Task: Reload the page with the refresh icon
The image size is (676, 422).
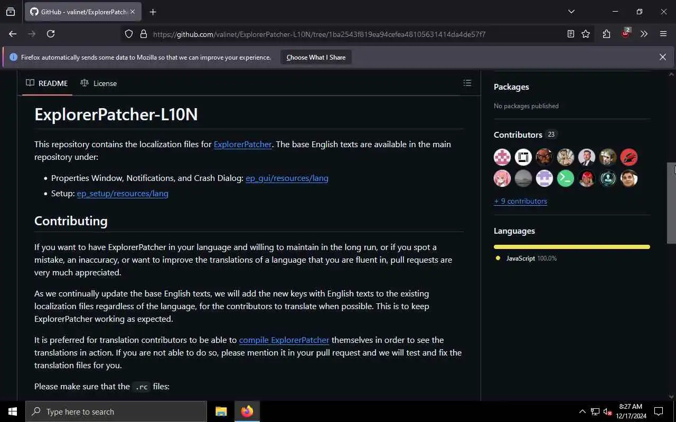Action: pos(51,34)
